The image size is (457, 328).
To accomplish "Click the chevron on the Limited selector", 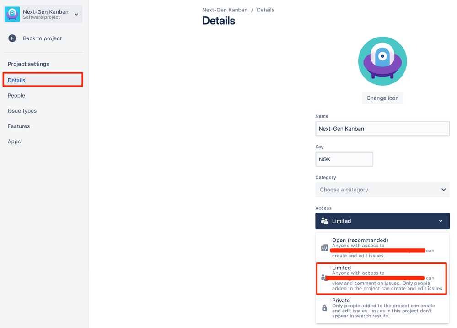I will (x=441, y=221).
